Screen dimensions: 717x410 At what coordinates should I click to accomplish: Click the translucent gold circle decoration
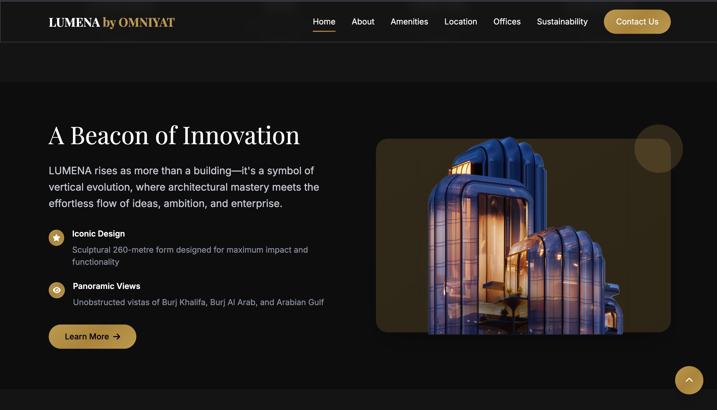coord(658,149)
